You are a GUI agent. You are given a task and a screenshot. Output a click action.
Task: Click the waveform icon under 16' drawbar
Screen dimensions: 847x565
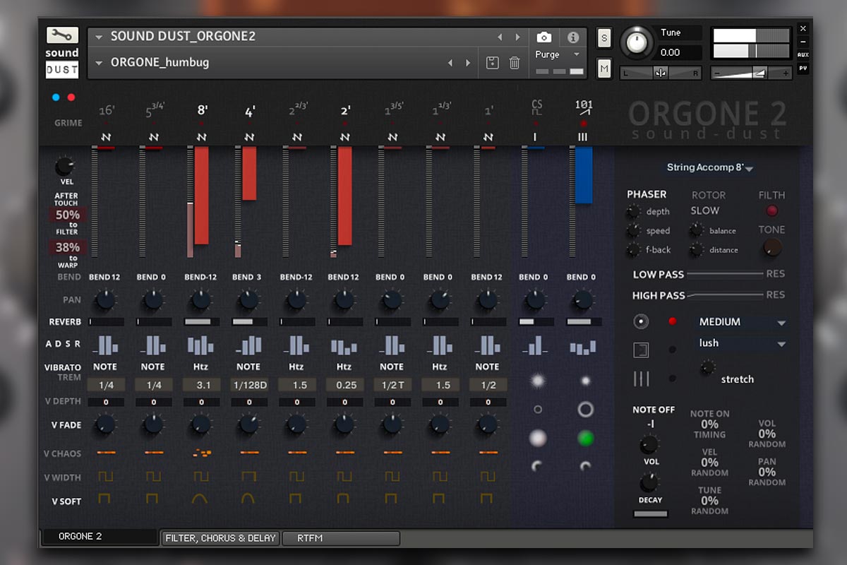click(106, 136)
